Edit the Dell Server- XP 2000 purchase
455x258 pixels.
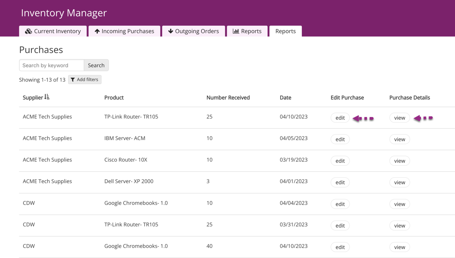tap(340, 182)
